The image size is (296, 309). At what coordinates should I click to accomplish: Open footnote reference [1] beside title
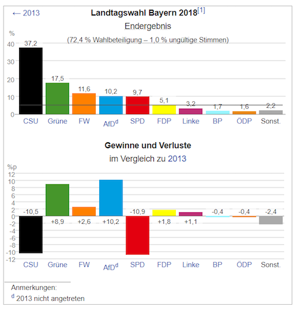click(201, 10)
